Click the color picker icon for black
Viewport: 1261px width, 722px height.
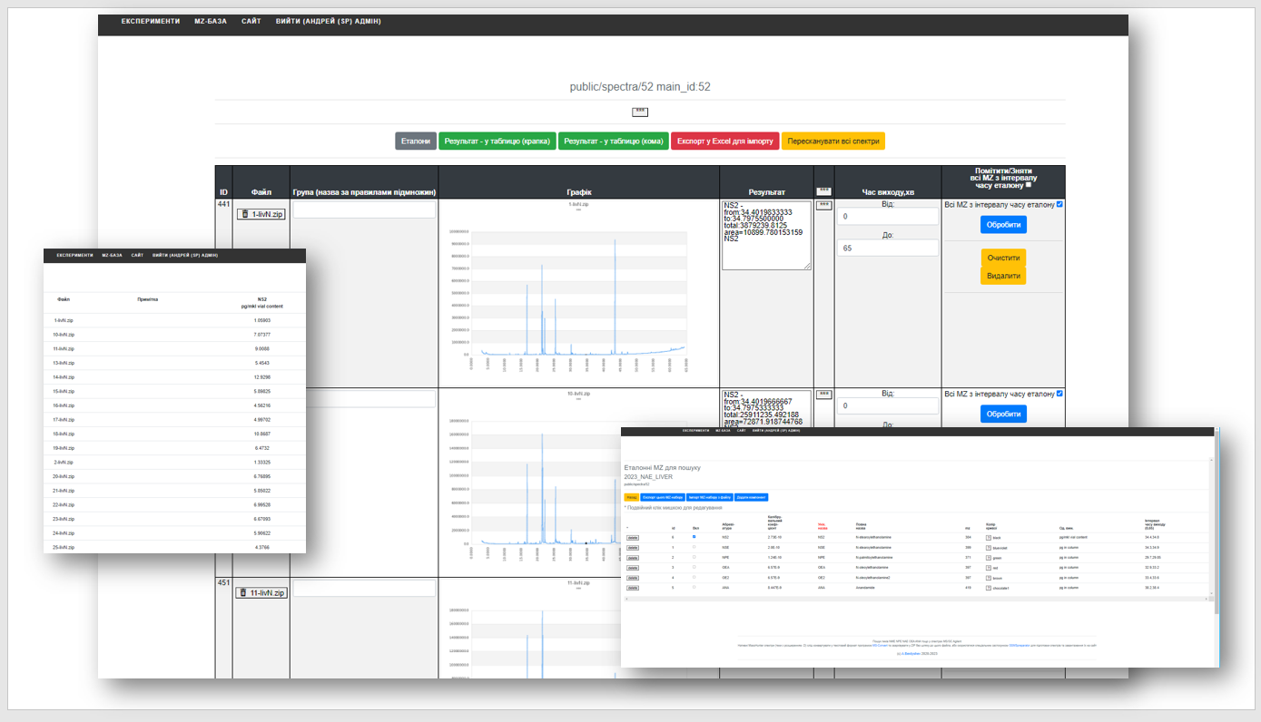[988, 538]
